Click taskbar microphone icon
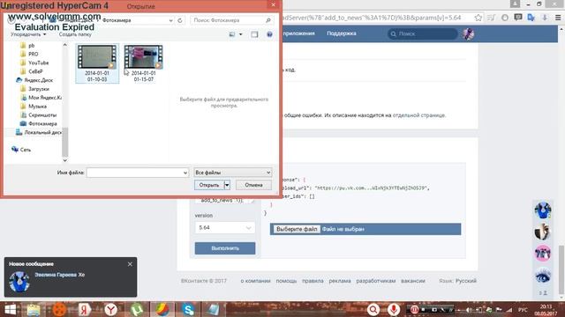Image resolution: width=565 pixels, height=317 pixels. coord(394,309)
